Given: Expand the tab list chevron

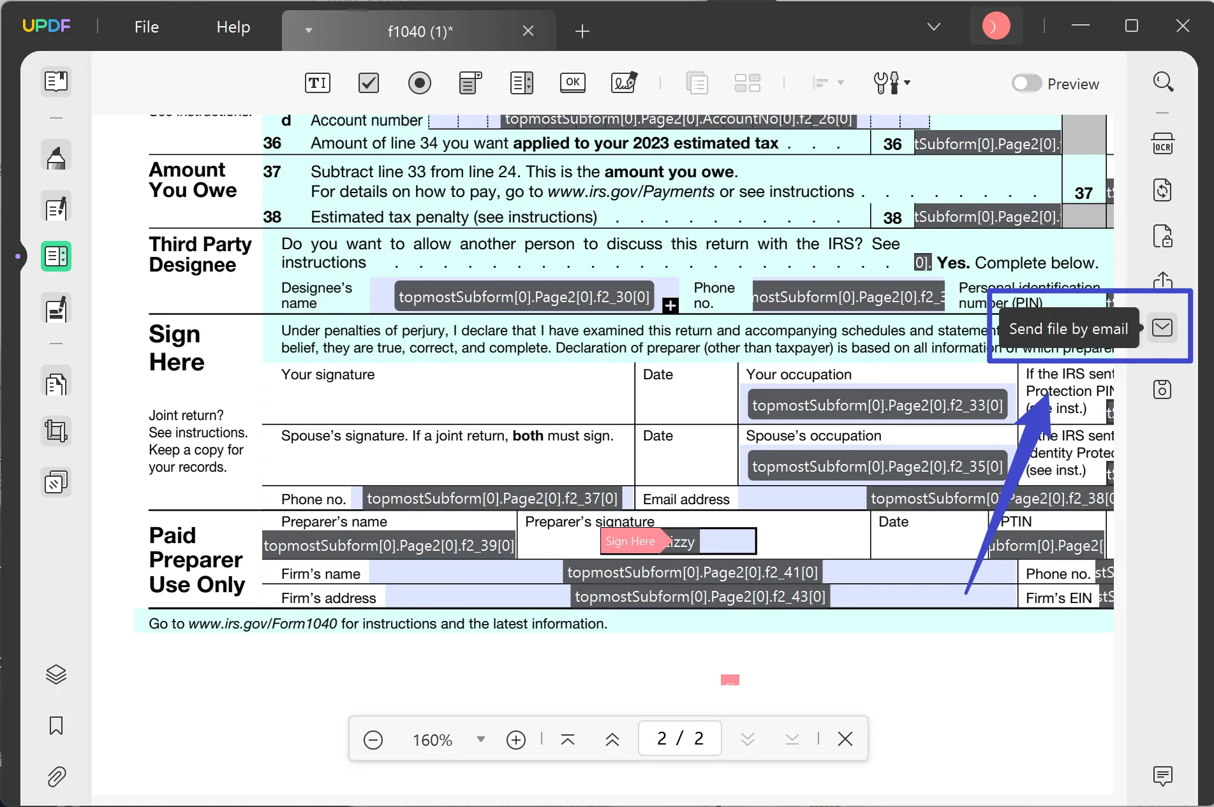Looking at the screenshot, I should [x=934, y=27].
